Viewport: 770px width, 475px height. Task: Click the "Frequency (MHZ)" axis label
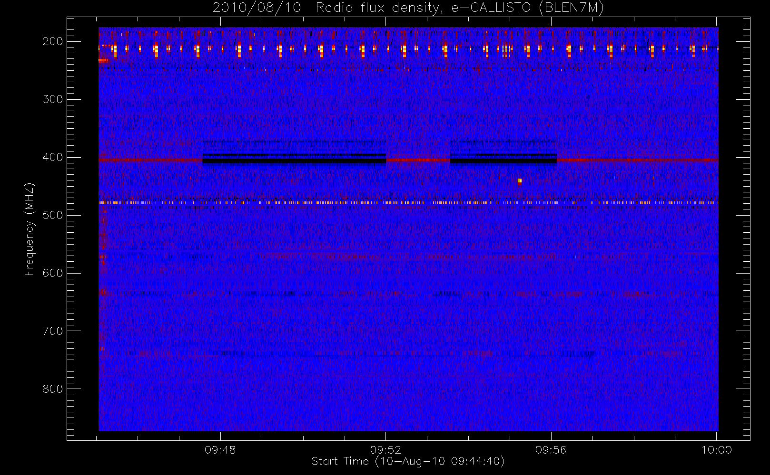(x=30, y=229)
